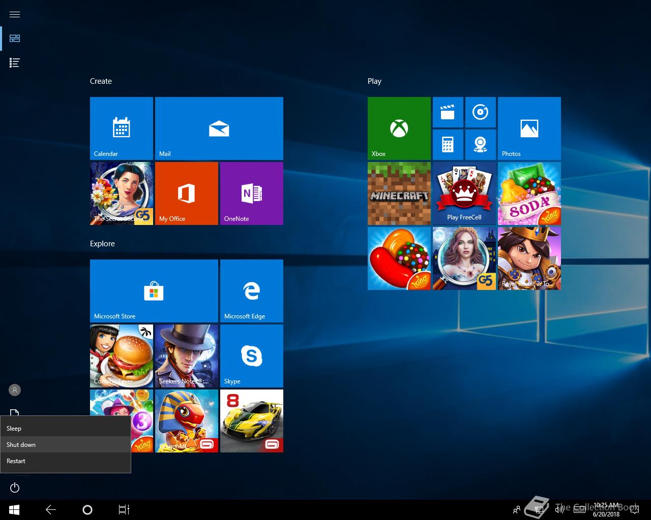
Task: Open the Movies & TV small tile
Action: (448, 112)
